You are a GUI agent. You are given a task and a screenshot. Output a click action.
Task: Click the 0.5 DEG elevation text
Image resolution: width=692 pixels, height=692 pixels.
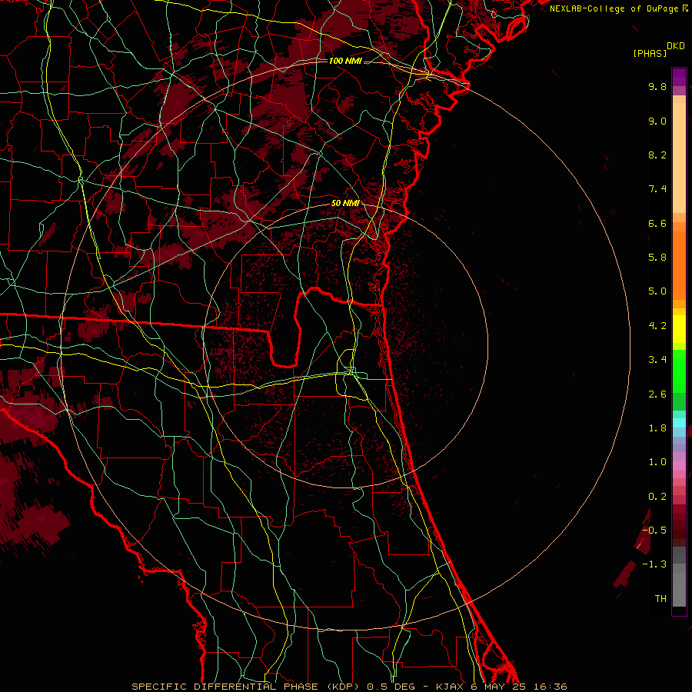point(391,687)
